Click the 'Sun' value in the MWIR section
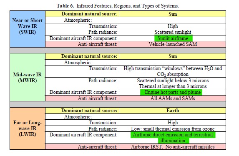The image size is (239, 156). point(173,56)
